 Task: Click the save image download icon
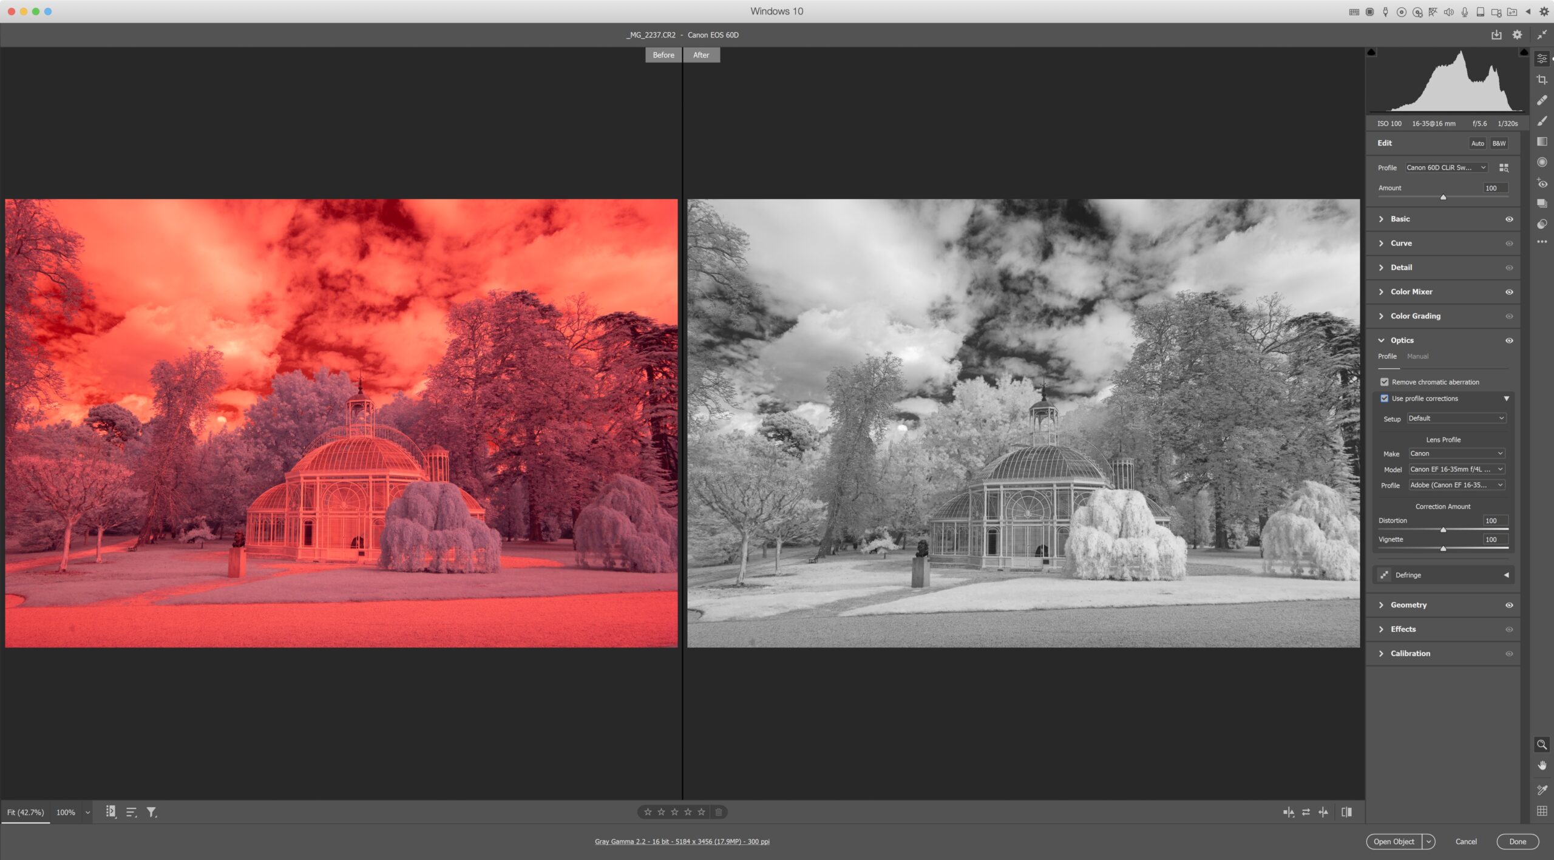click(x=1496, y=35)
